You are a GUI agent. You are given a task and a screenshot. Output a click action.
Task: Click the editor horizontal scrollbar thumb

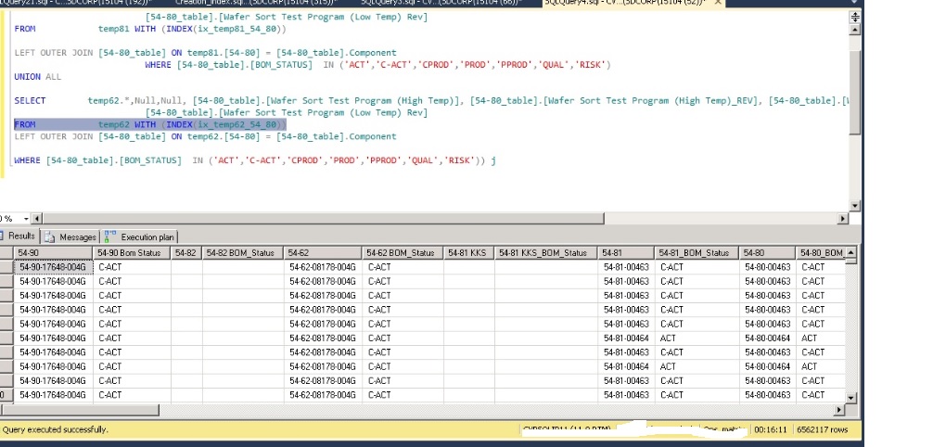pyautogui.click(x=324, y=218)
